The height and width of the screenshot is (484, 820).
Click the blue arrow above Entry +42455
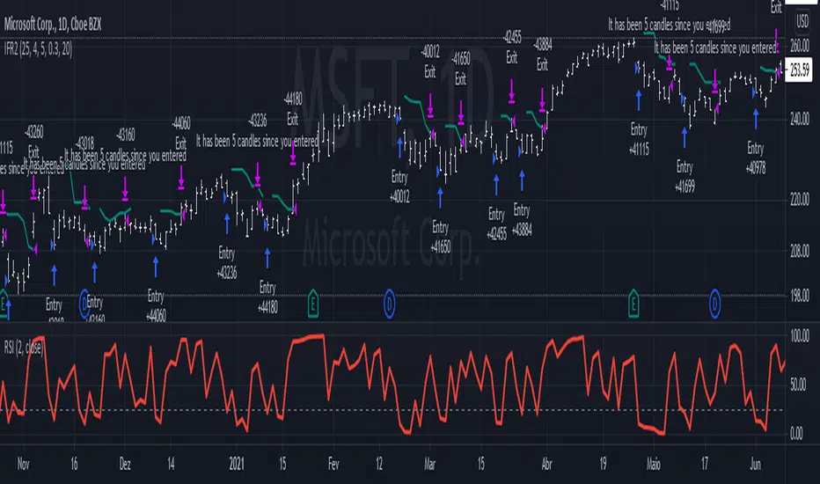(496, 185)
